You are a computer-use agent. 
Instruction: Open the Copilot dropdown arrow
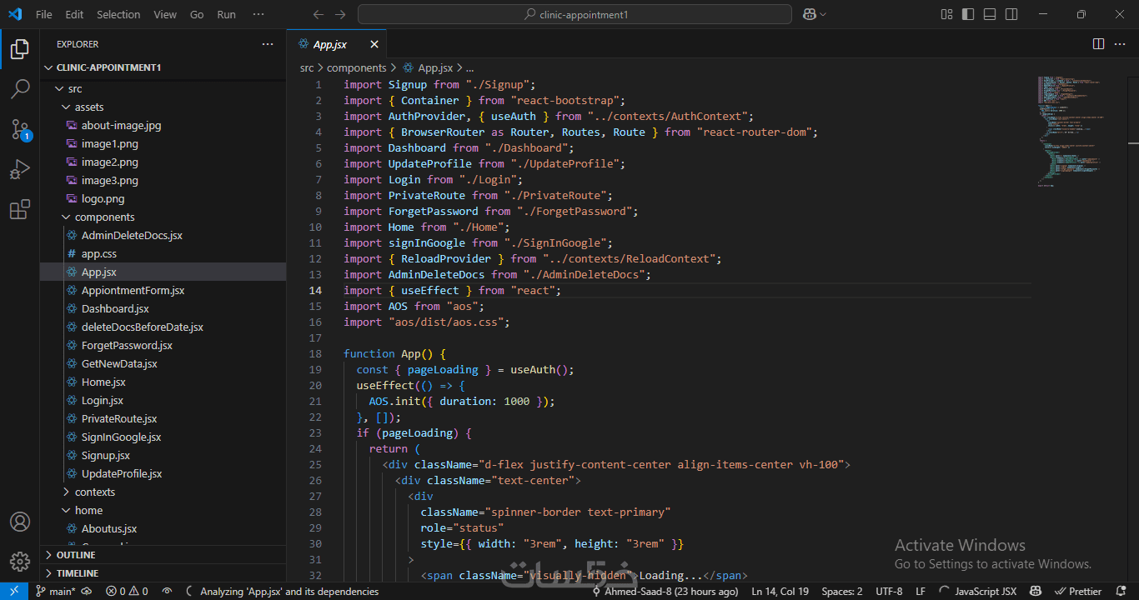[823, 14]
